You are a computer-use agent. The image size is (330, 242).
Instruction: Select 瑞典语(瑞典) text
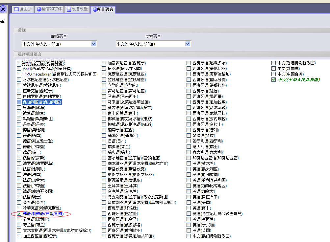(119, 152)
